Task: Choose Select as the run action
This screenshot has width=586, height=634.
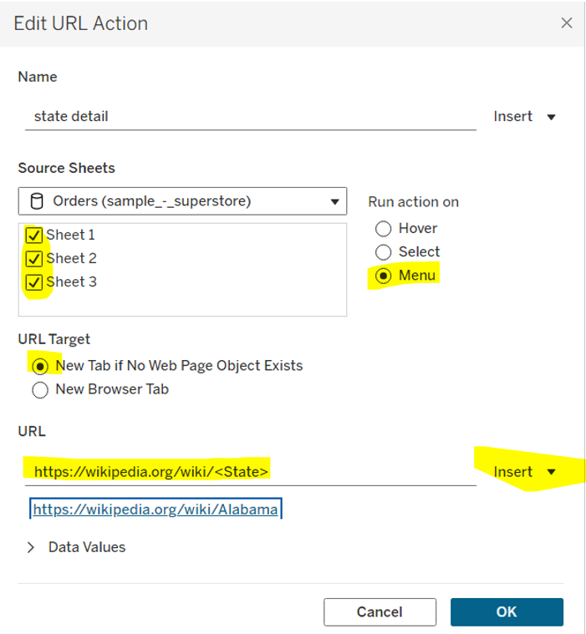Action: tap(384, 251)
